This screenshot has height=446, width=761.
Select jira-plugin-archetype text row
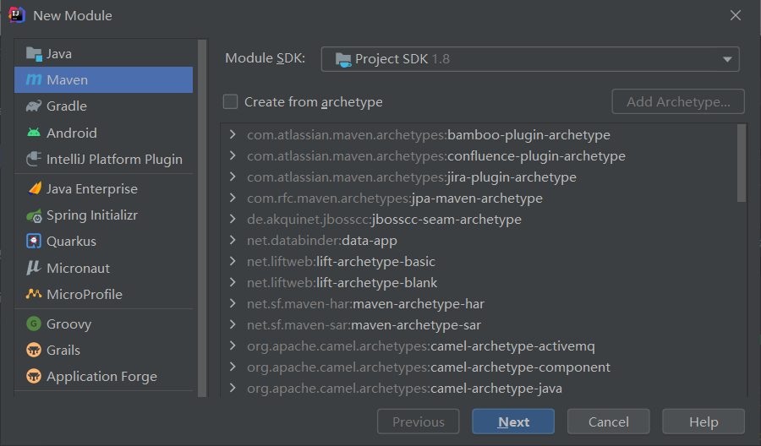[412, 177]
